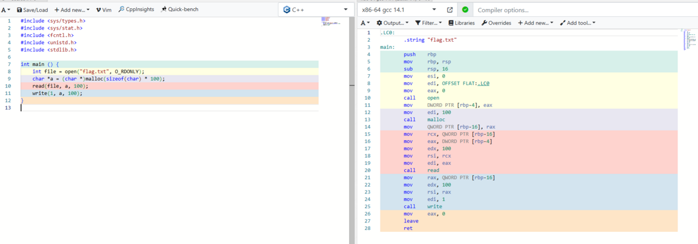Image resolution: width=698 pixels, height=244 pixels.
Task: Expand the Output options menu
Action: click(x=393, y=23)
